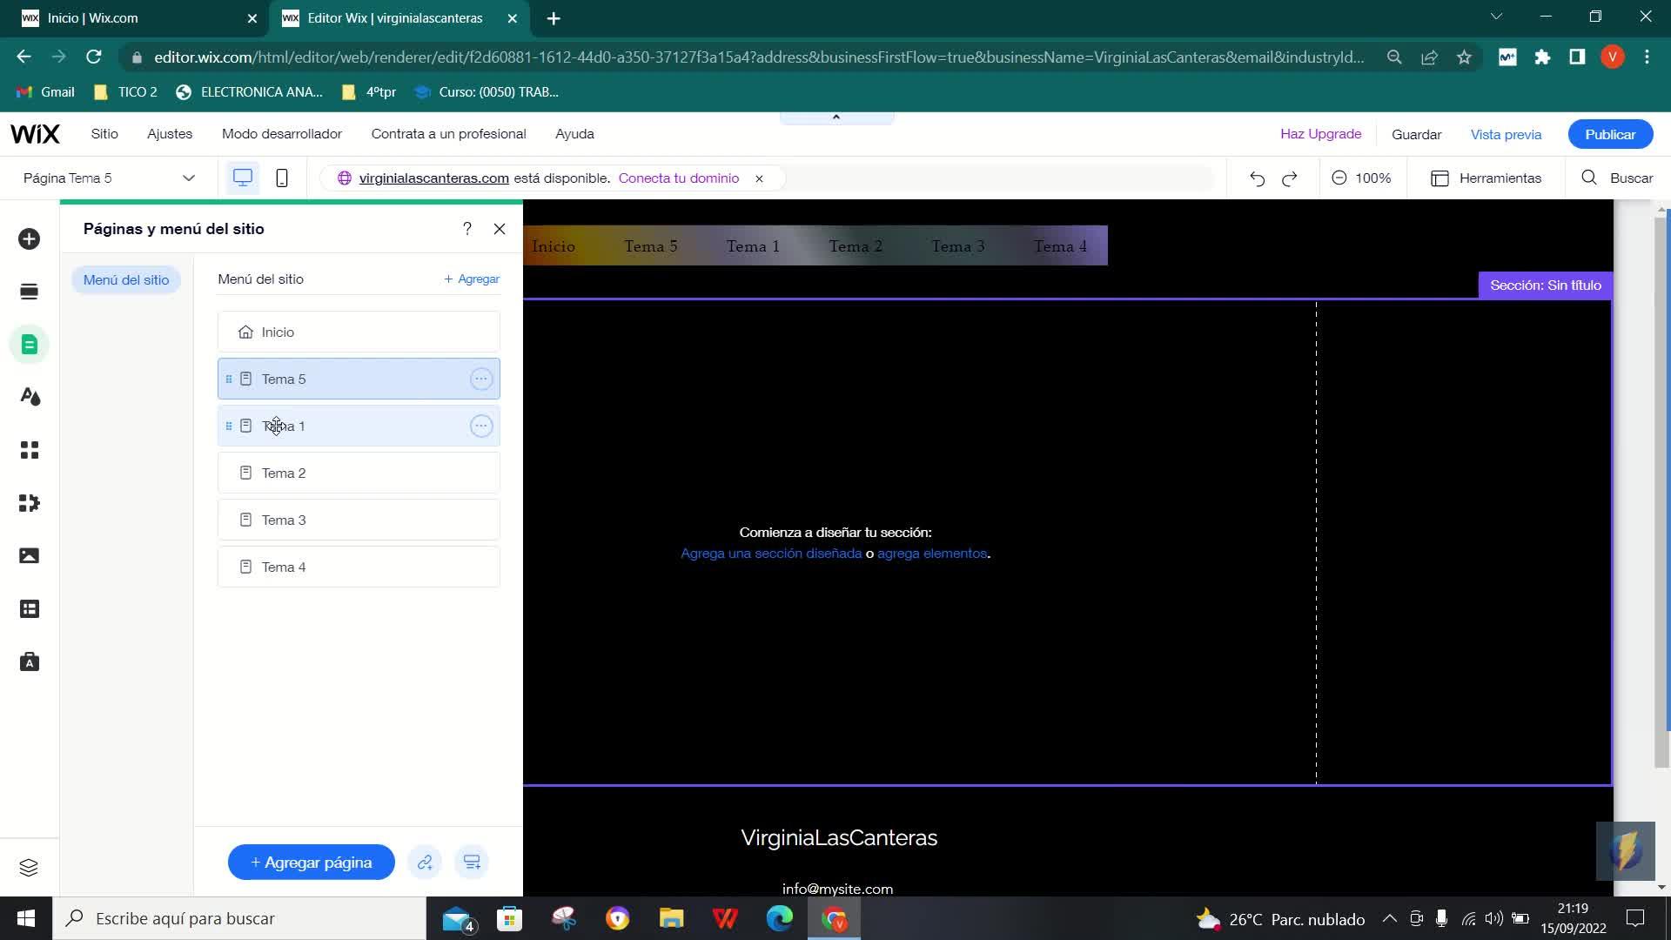
Task: Click the Agregar página button
Action: pos(311,863)
